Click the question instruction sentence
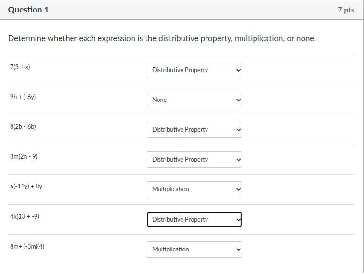Image resolution: width=364 pixels, height=274 pixels. [162, 38]
